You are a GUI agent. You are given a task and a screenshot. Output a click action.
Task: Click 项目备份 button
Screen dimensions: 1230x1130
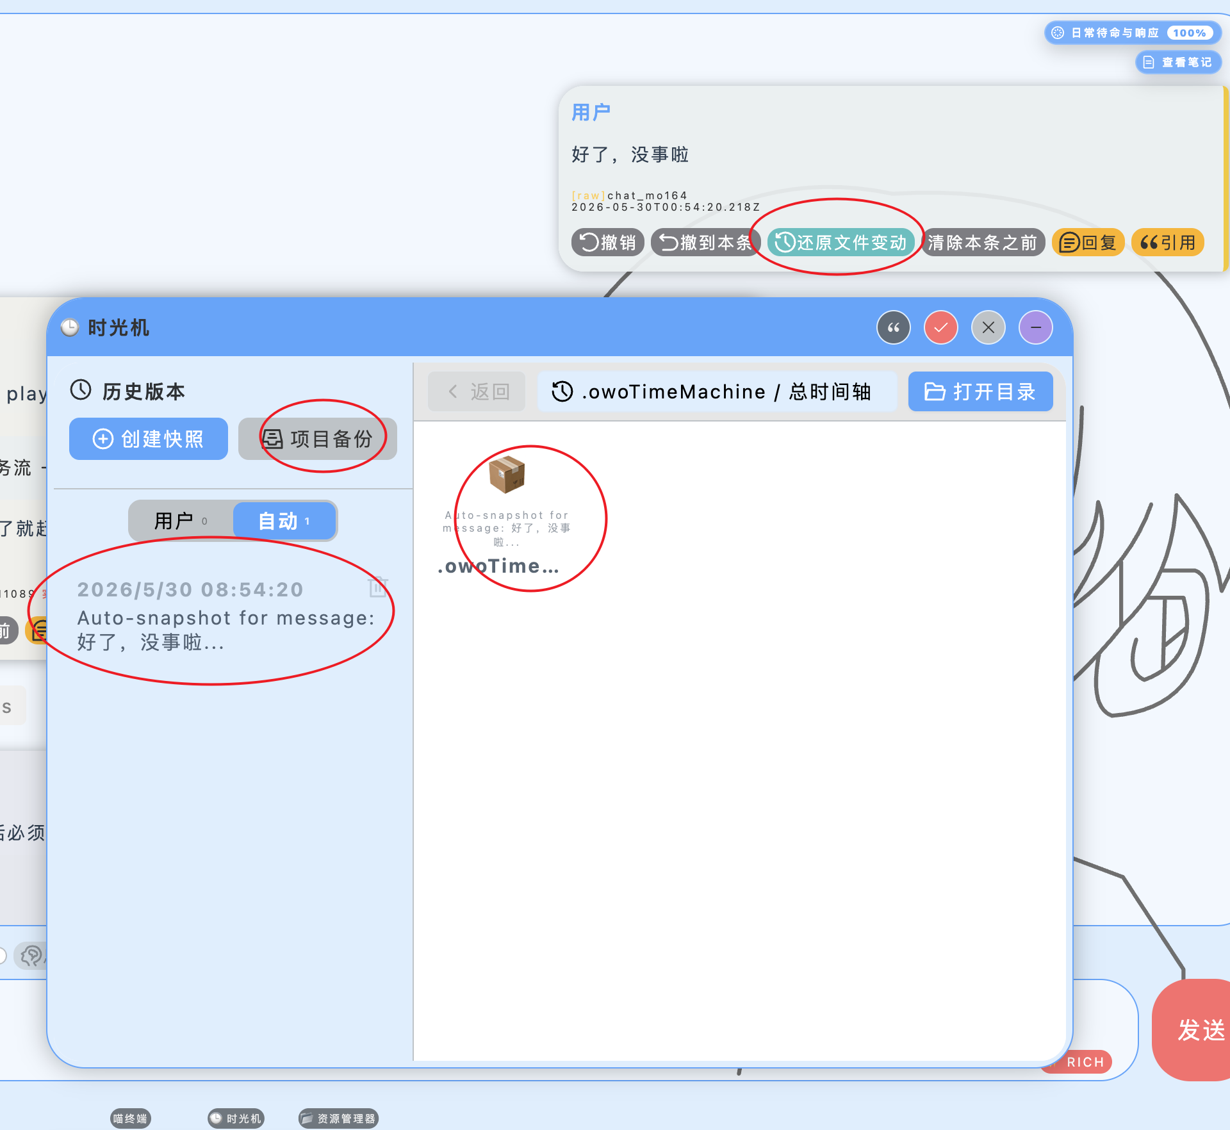point(318,439)
